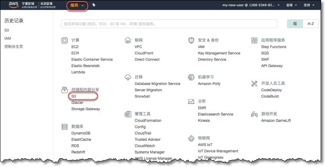
Task: Switch to A-Z alphabetical view
Action: [310, 24]
